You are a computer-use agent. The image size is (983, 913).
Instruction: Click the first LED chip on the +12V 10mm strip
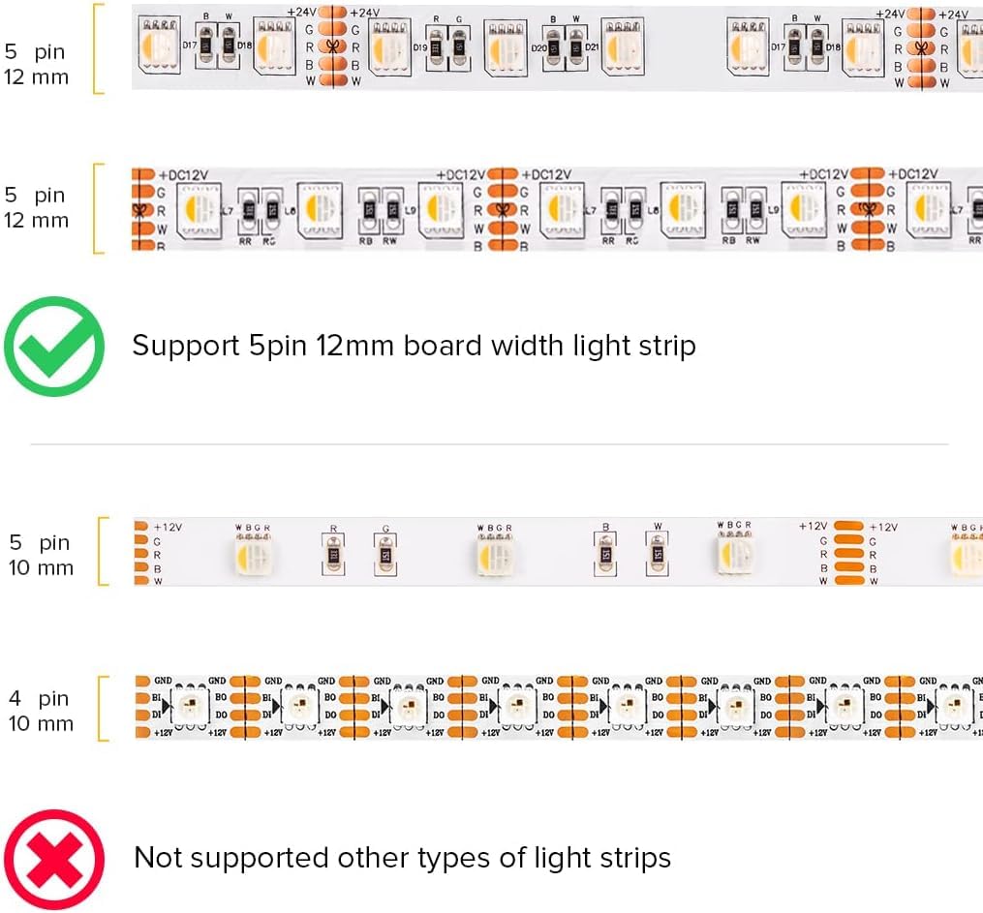click(x=254, y=553)
